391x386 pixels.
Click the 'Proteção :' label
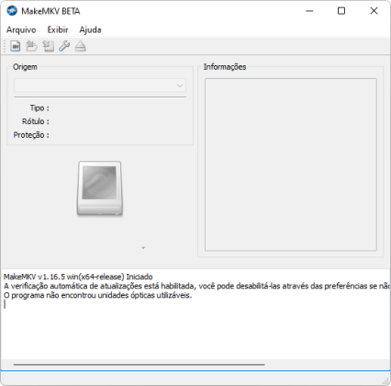(31, 135)
